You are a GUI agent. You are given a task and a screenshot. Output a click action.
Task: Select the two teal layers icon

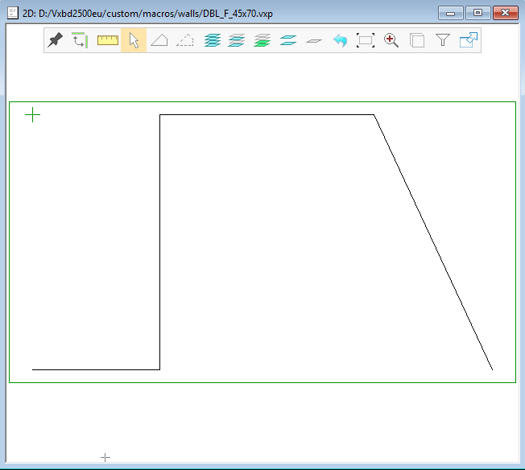[288, 40]
